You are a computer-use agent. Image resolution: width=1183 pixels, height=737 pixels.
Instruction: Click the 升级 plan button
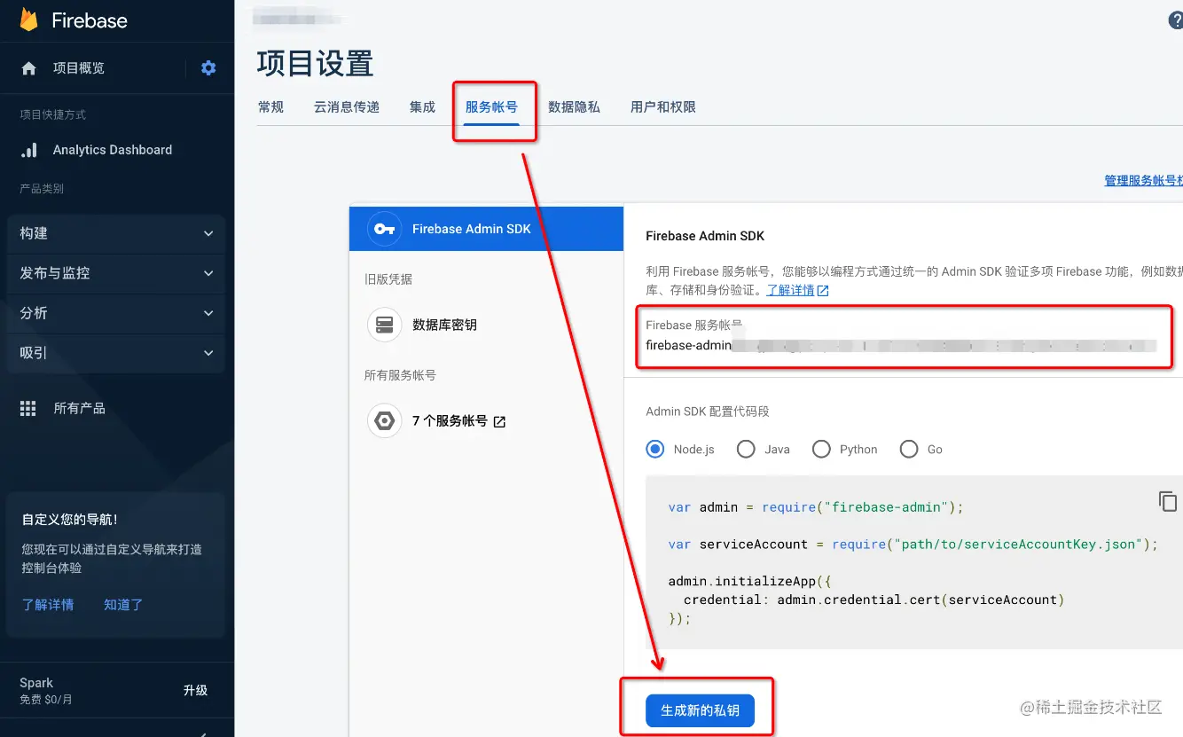coord(195,690)
